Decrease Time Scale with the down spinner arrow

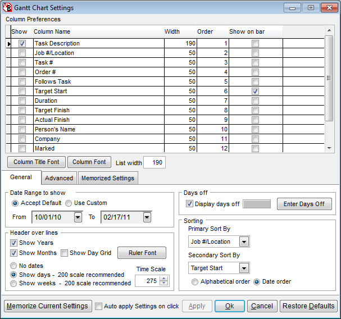point(164,284)
